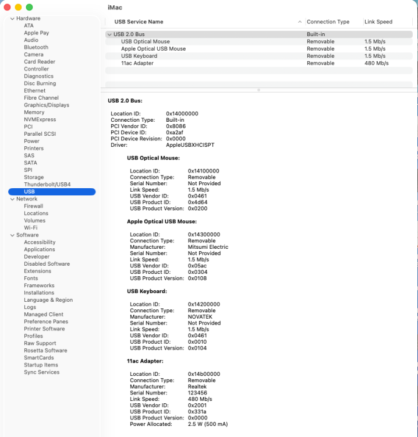
Task: Open Rosetta Software in the sidebar
Action: coord(45,351)
